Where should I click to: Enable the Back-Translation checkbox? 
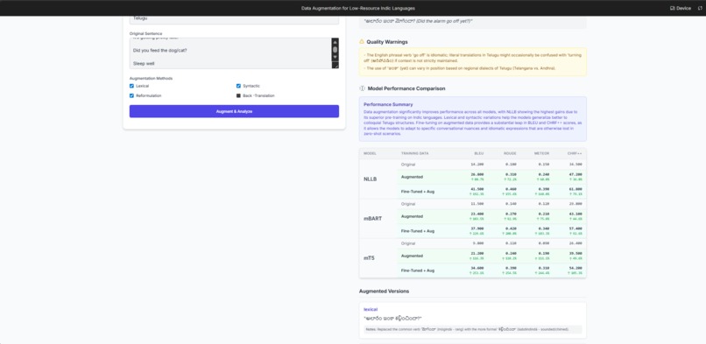click(x=238, y=95)
